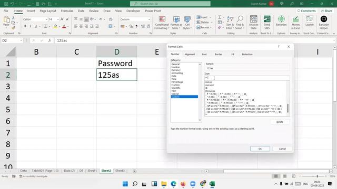Screen dimensions: 337x189
Task: Select Text in Category list
Action: pos(174,91)
